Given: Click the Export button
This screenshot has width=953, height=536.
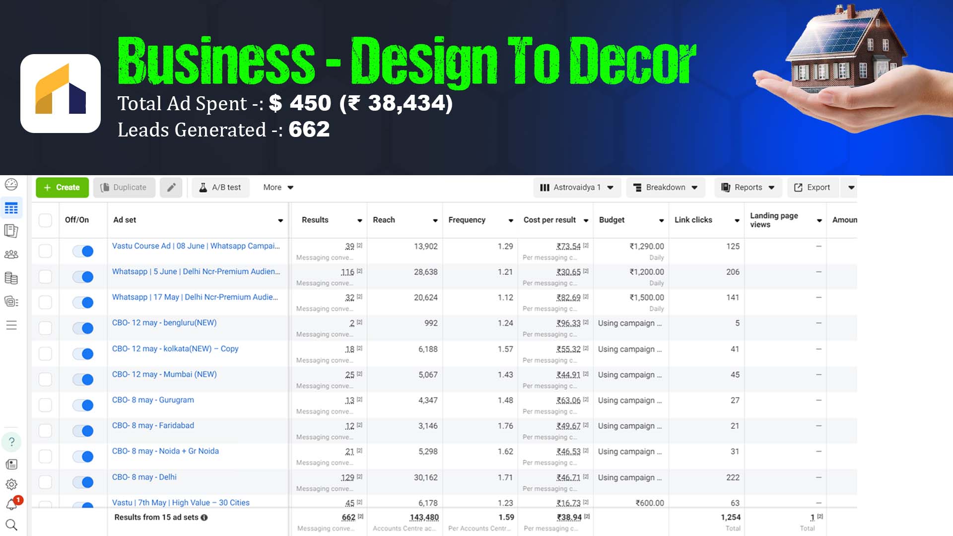Looking at the screenshot, I should (x=812, y=188).
